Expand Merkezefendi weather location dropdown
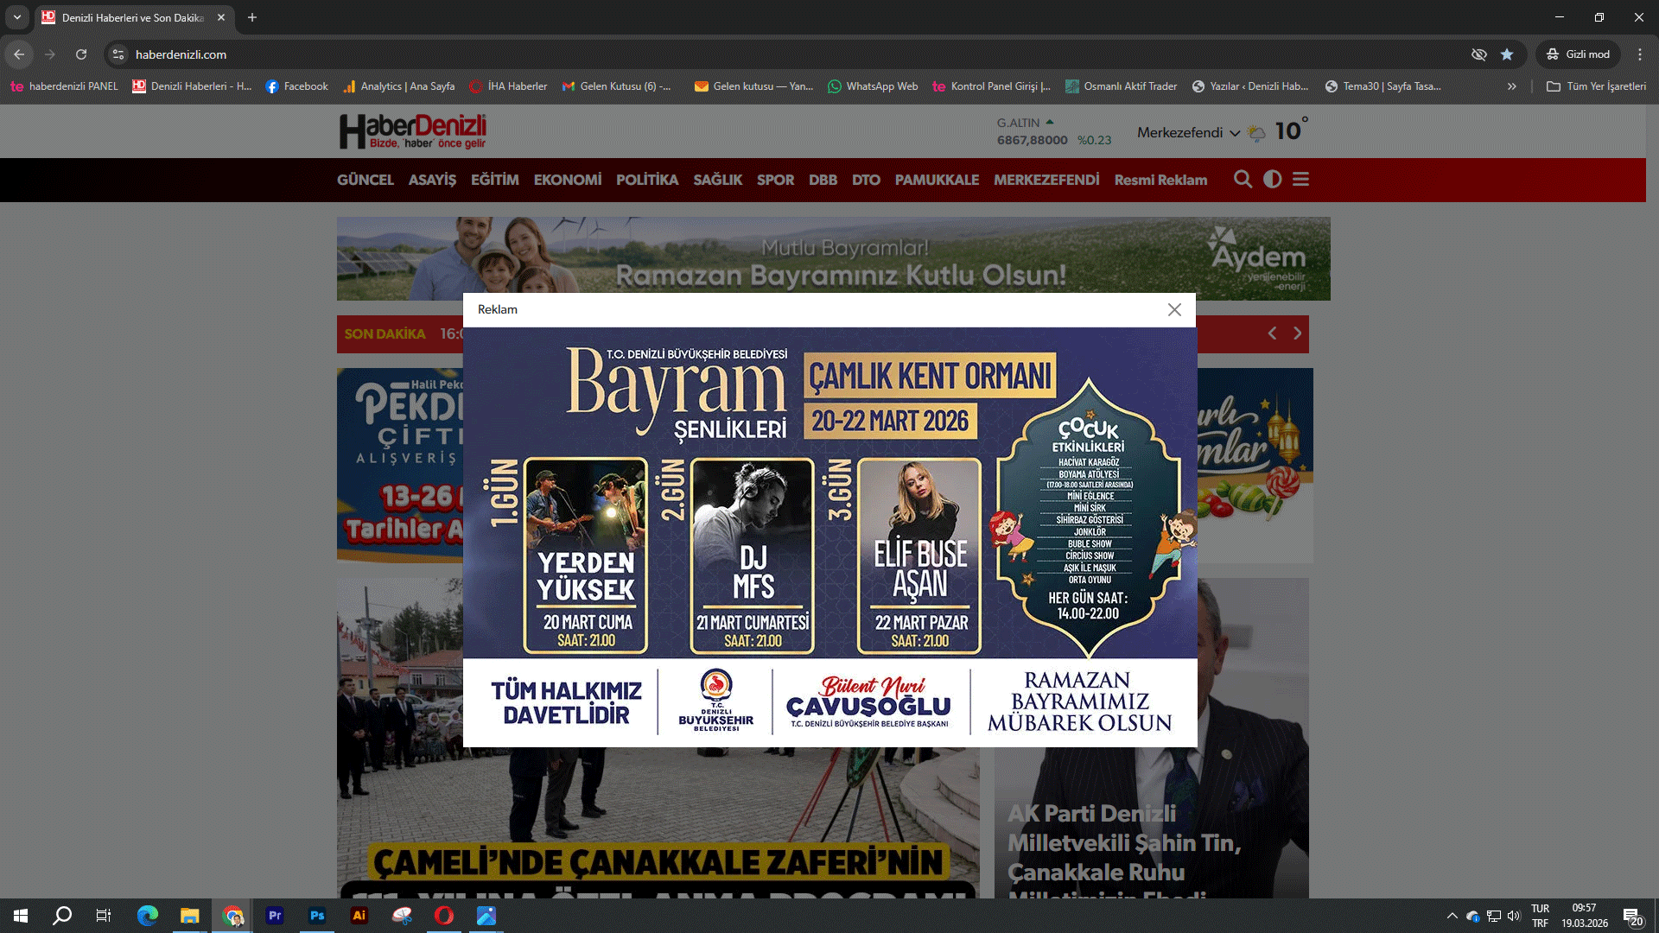1659x933 pixels. click(1235, 133)
